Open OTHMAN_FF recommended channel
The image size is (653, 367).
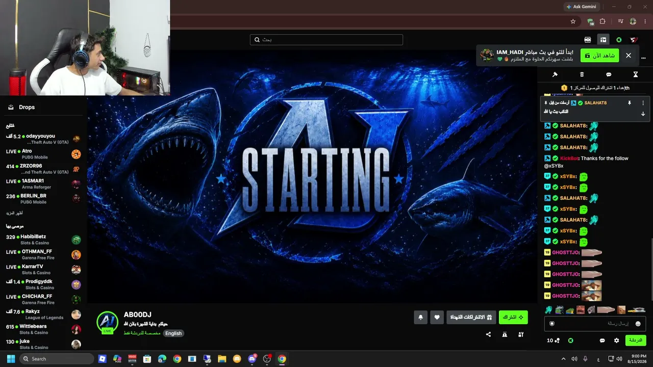(x=43, y=254)
